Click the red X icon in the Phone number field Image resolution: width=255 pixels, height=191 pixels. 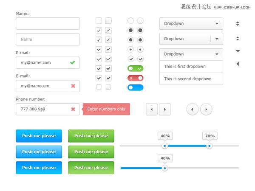tap(73, 109)
